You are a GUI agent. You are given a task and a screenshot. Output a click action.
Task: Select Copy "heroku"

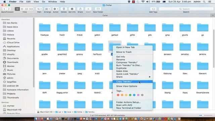point(133,81)
